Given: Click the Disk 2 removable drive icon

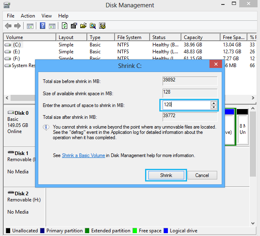Looking at the screenshot, I should click(11, 192).
